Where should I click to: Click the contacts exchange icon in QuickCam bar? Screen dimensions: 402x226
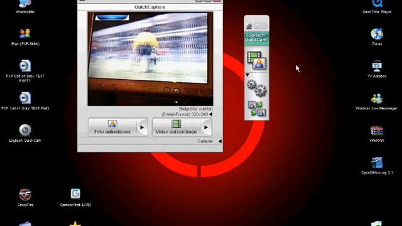click(x=257, y=109)
